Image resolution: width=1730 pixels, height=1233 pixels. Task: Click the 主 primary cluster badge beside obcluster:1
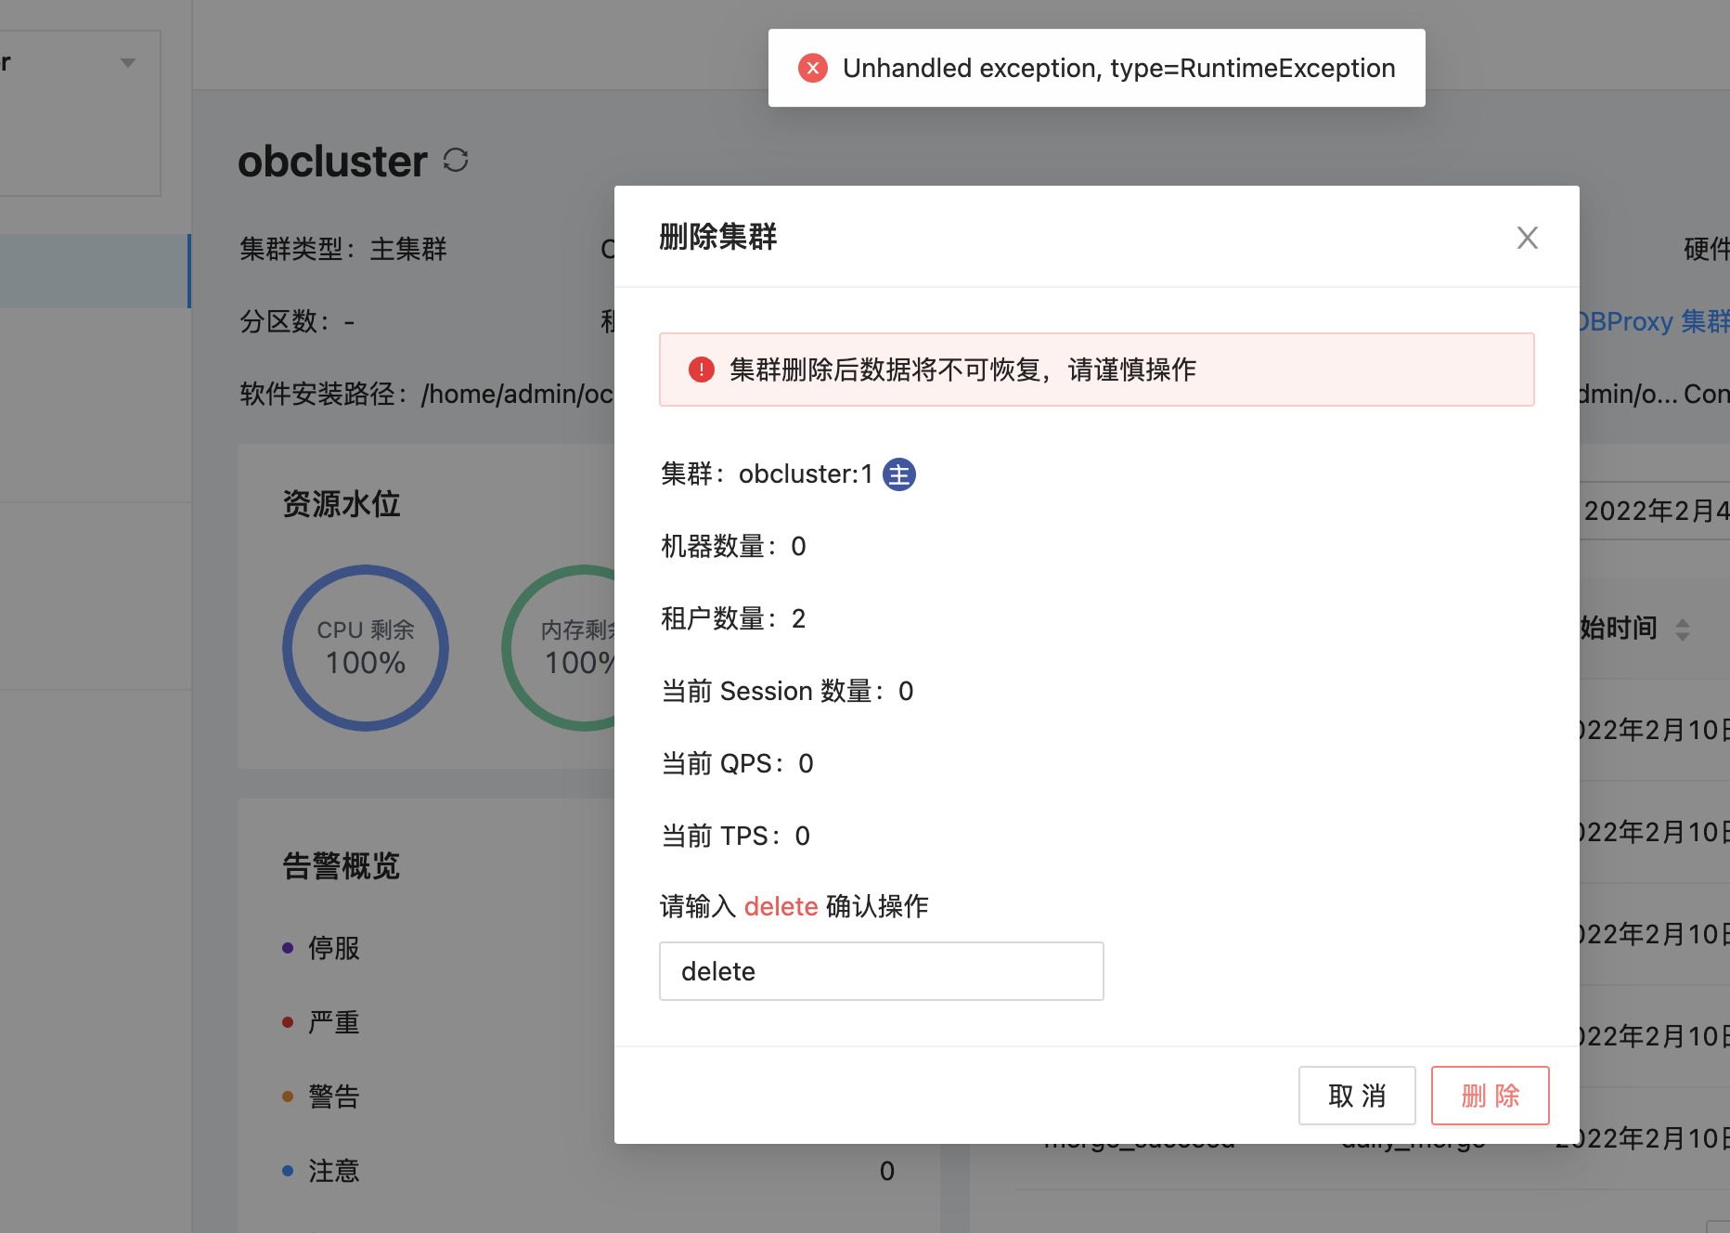[897, 474]
